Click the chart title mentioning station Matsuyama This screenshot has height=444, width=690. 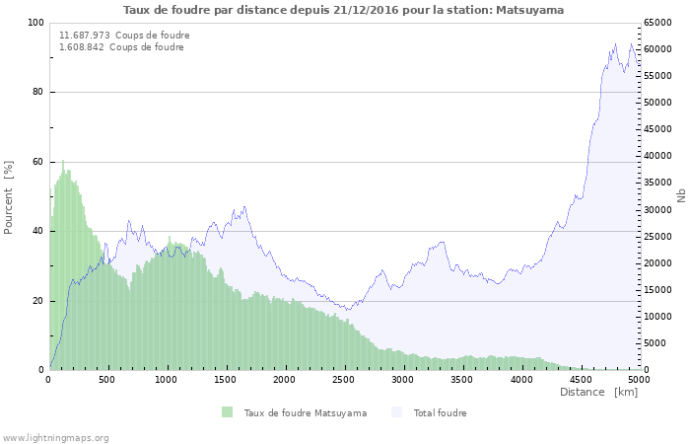(344, 10)
